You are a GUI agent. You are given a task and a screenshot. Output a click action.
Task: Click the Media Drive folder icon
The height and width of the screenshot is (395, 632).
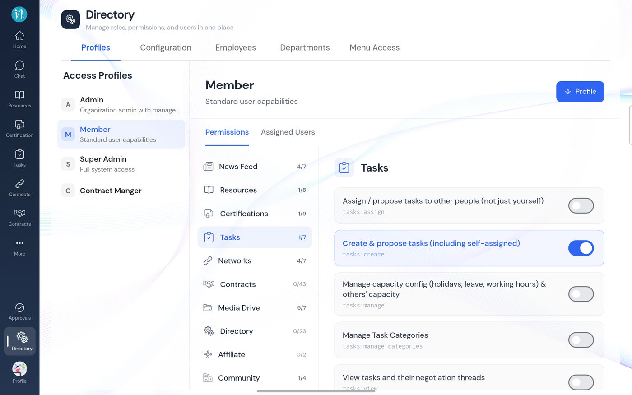click(x=208, y=308)
